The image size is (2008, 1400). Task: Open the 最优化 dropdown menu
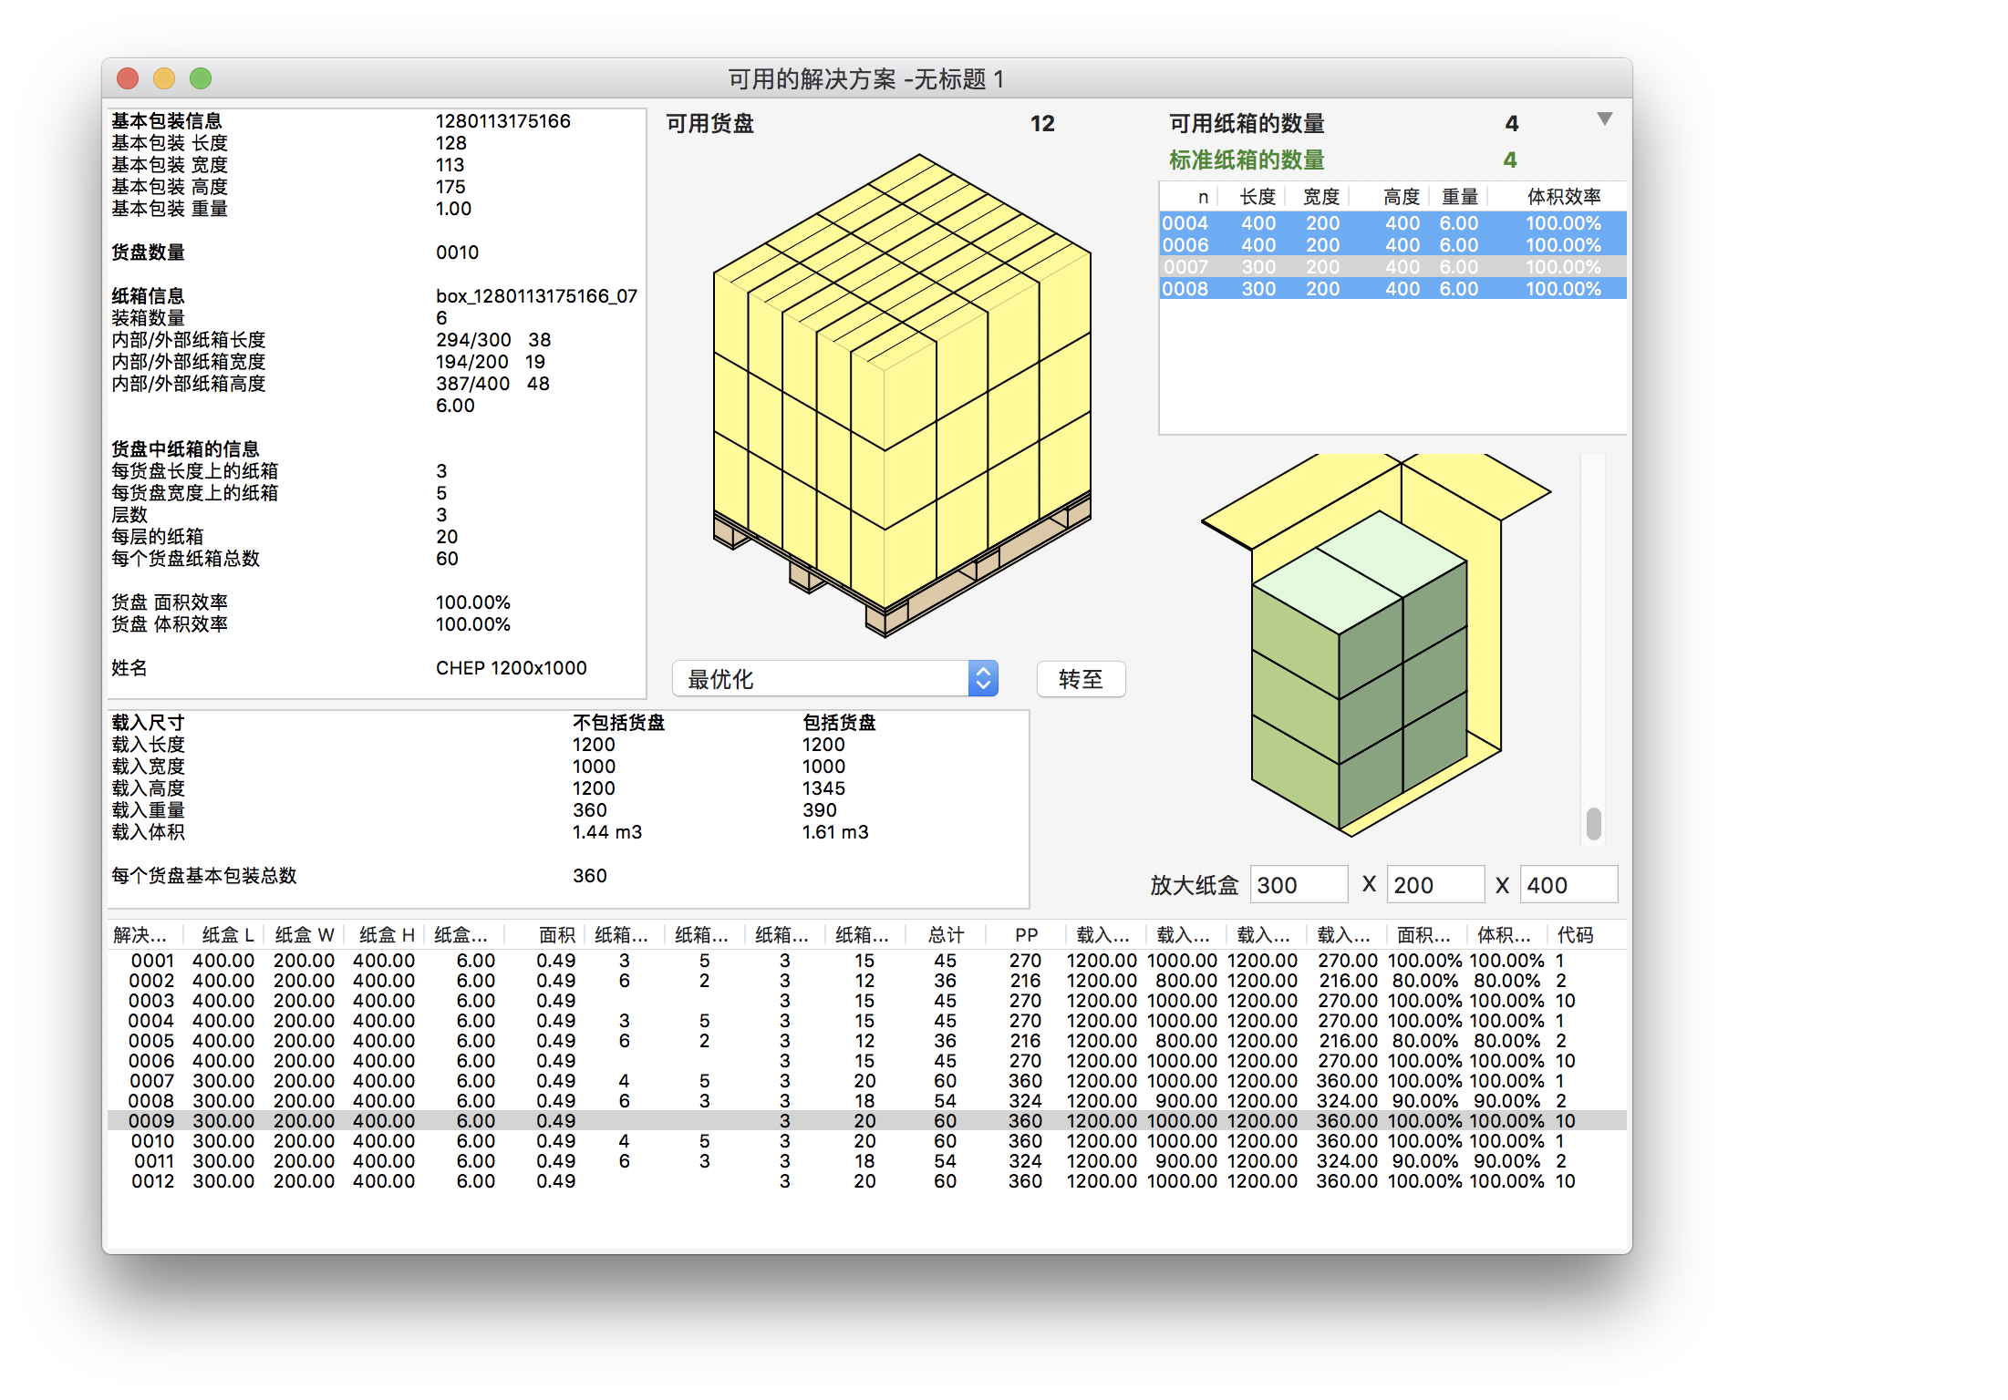click(835, 679)
